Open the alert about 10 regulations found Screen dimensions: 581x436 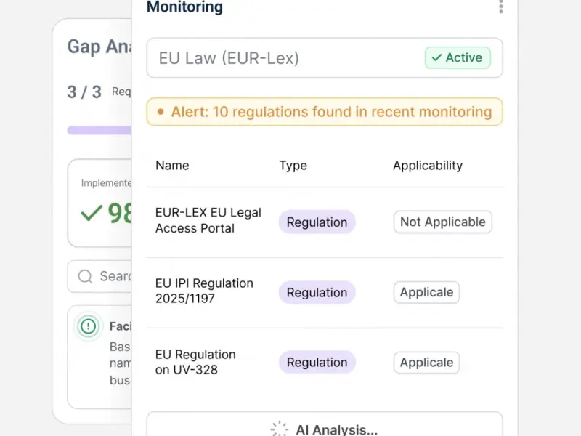[325, 112]
